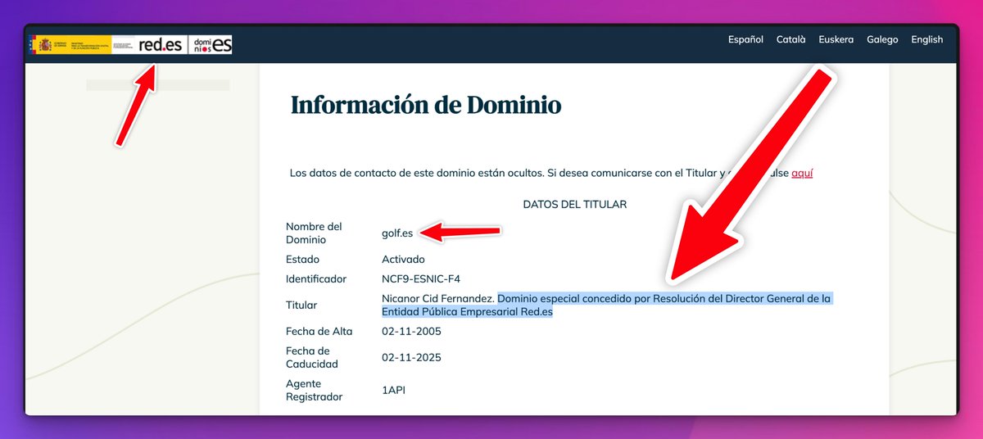Click the 'Información de Dominio' heading
The image size is (983, 439).
pyautogui.click(x=426, y=105)
